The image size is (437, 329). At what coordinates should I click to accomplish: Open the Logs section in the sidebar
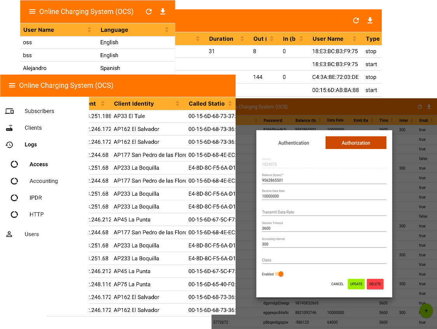coord(31,144)
